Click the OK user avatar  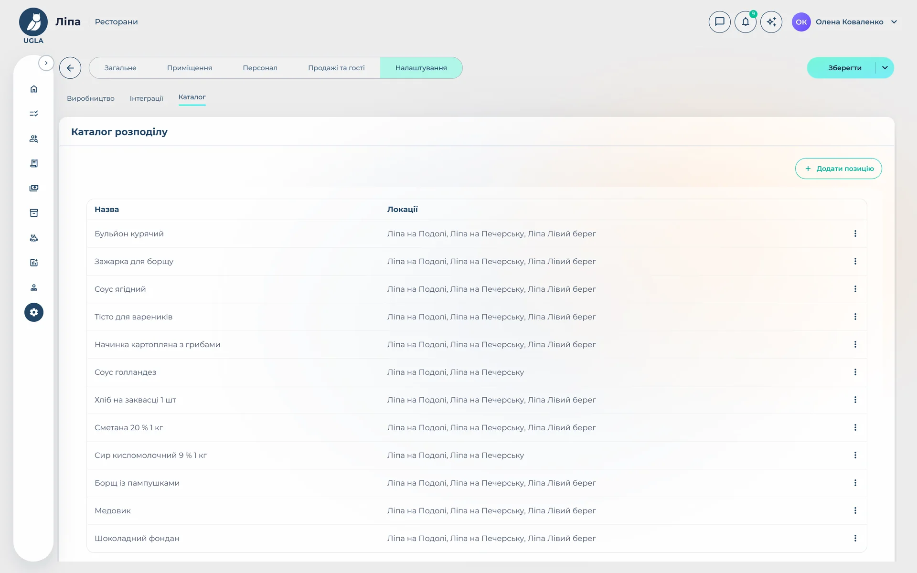coord(801,22)
